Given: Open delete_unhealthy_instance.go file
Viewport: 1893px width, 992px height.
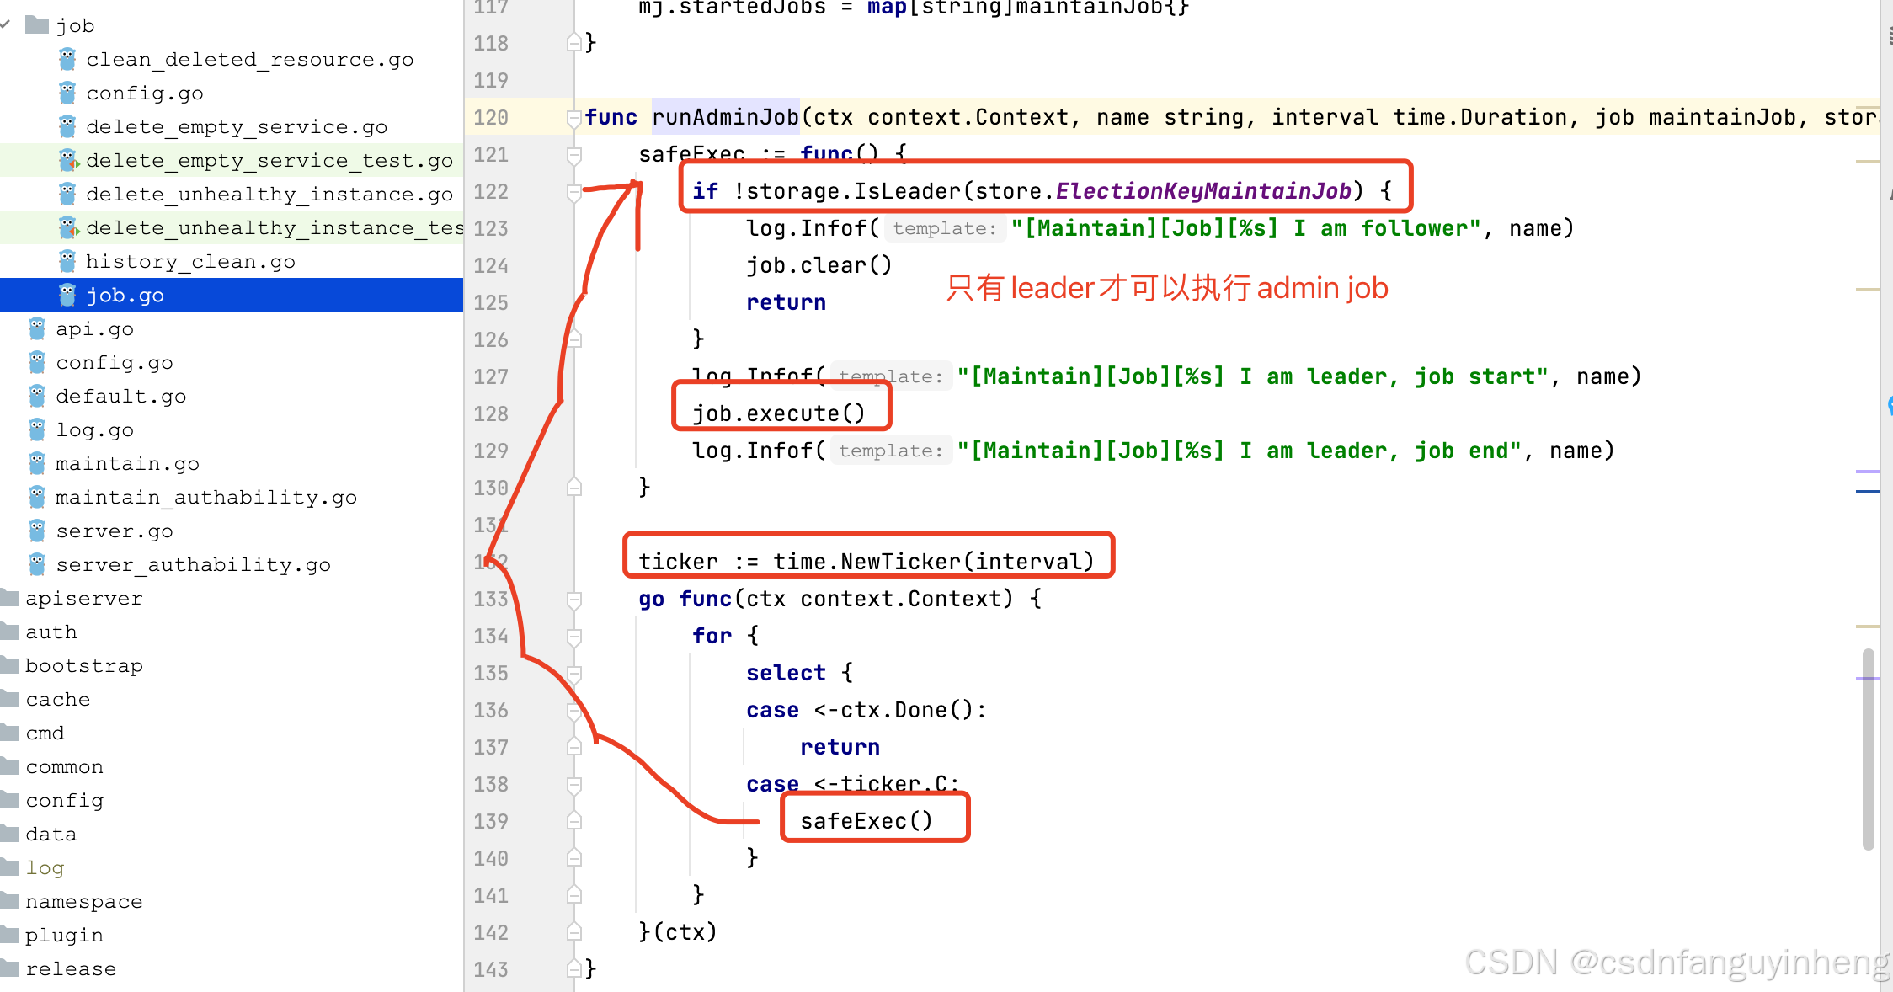Looking at the screenshot, I should pos(269,194).
